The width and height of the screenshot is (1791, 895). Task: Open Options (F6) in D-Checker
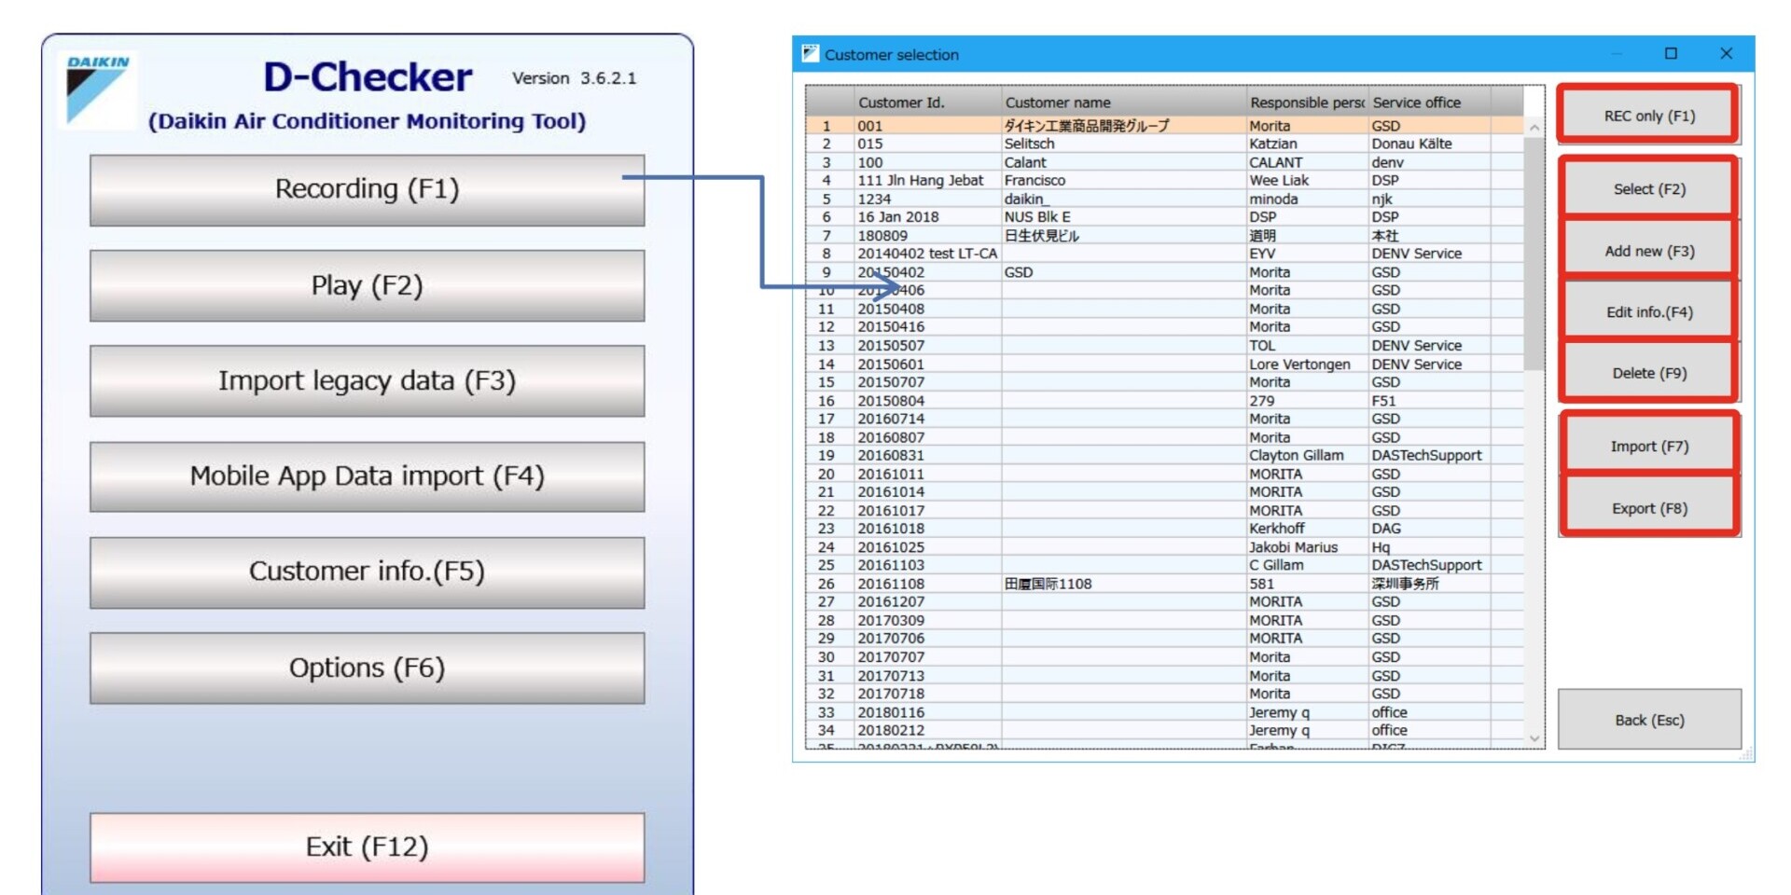[367, 668]
